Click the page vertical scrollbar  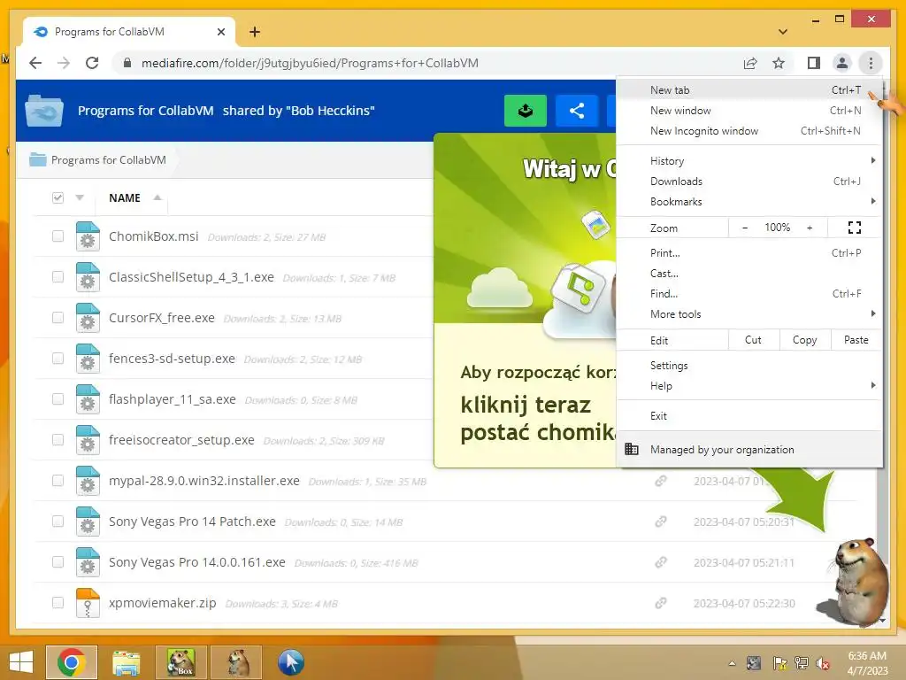(x=882, y=503)
